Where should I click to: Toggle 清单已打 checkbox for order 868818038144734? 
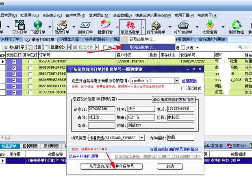30,86
